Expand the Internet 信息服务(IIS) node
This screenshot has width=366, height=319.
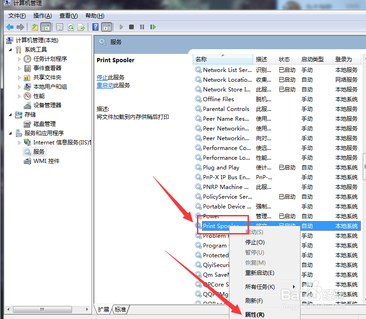(19, 143)
